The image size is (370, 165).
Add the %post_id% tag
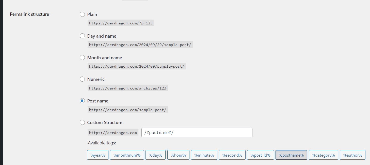tap(261, 155)
